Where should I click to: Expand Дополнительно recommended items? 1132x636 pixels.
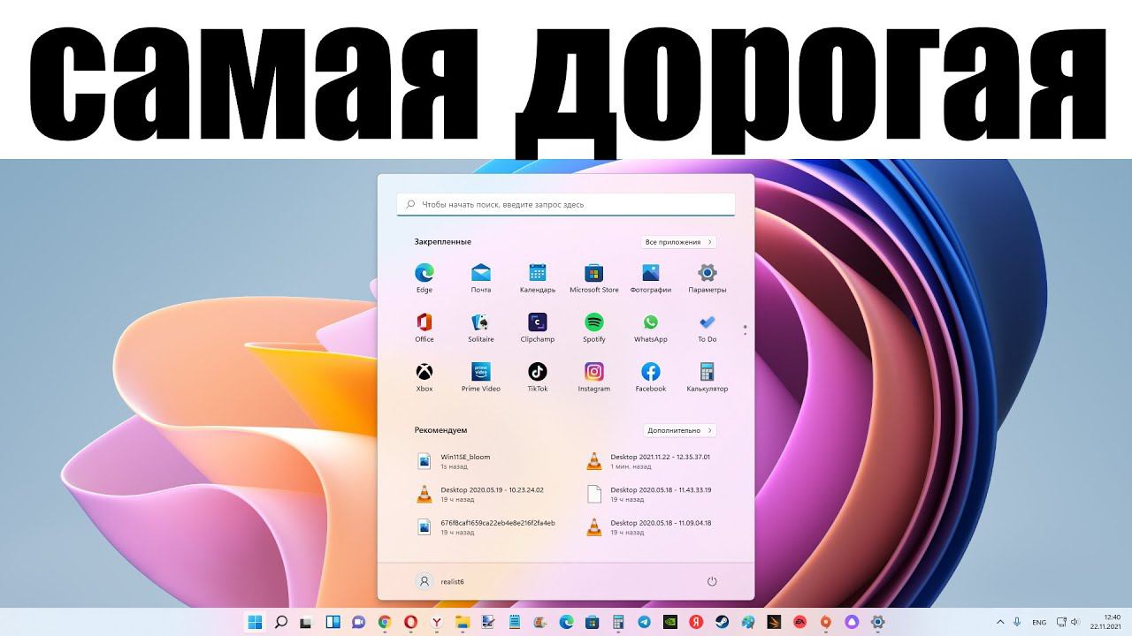pos(679,430)
